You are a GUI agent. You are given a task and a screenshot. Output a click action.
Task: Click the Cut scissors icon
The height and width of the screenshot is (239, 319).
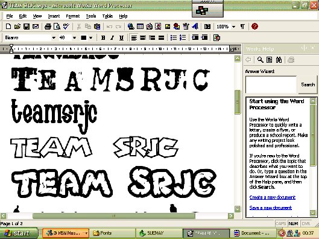pyautogui.click(x=79, y=27)
